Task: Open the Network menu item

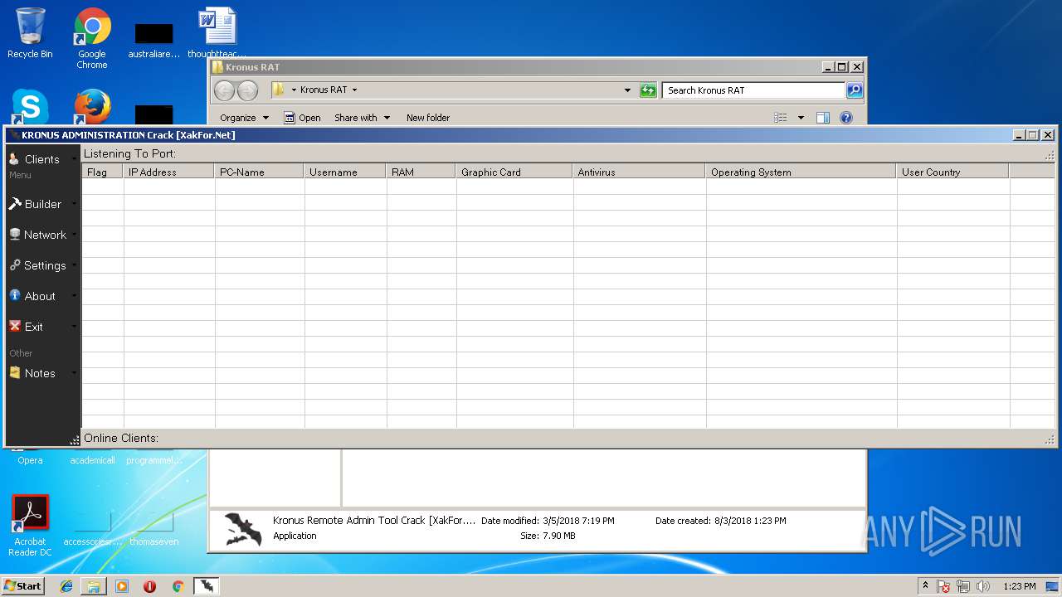Action: point(41,235)
